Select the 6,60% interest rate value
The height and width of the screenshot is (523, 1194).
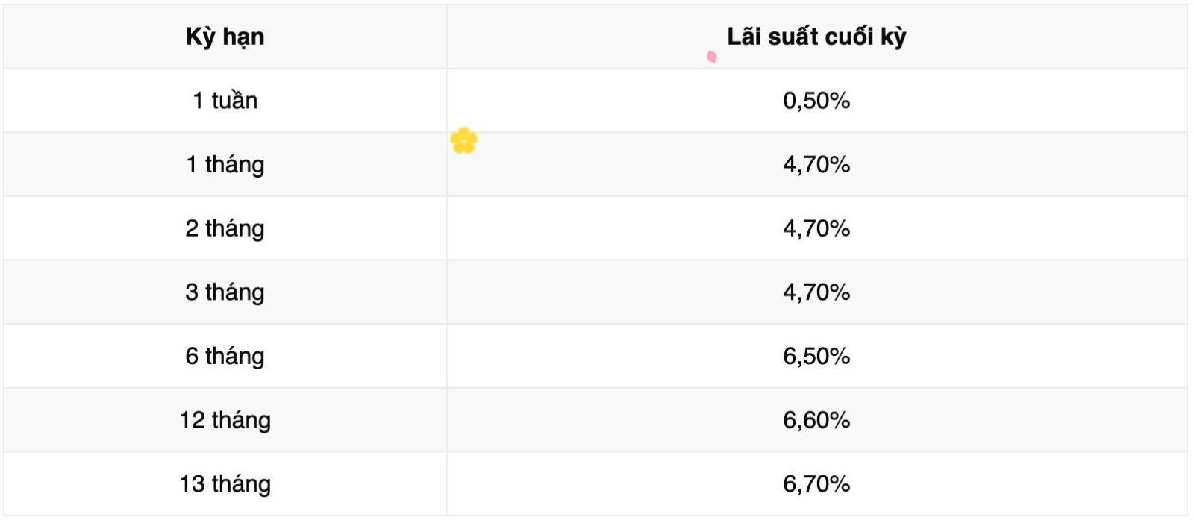(x=816, y=420)
